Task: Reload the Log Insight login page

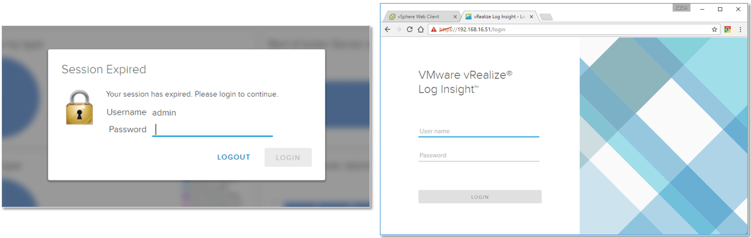Action: [409, 29]
